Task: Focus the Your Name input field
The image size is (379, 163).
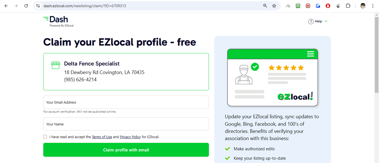Action: [126, 124]
